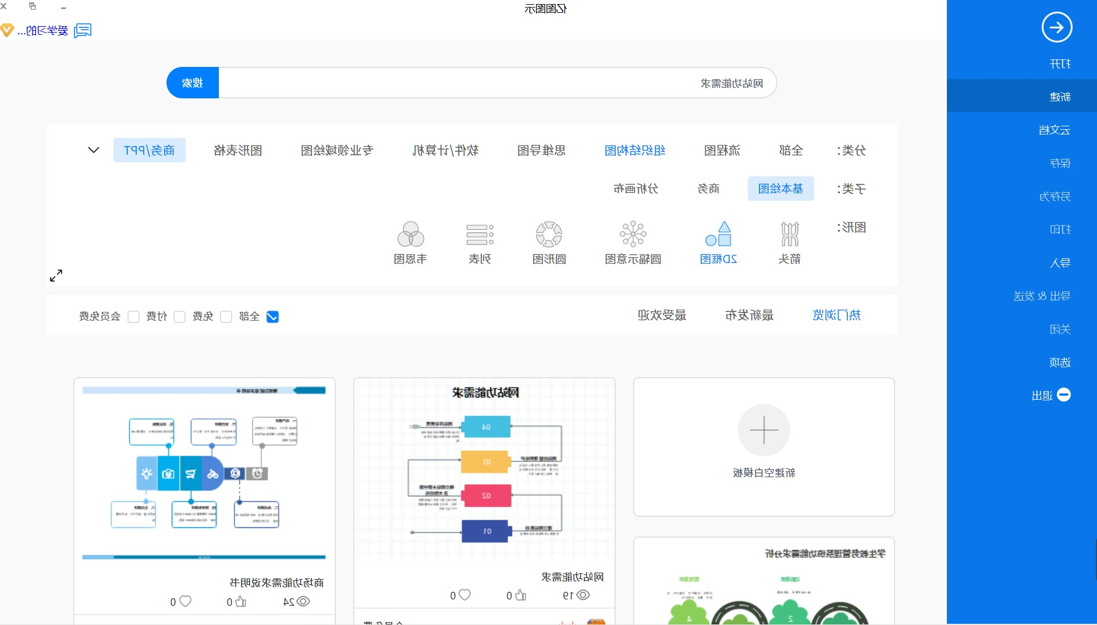
Task: Select the 圆辐示意图 radial diagram icon
Action: (633, 234)
